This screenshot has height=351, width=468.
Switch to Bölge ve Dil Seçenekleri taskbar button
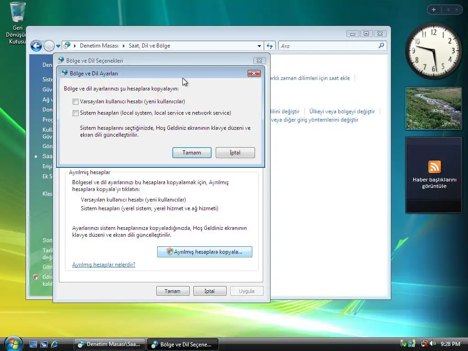[x=183, y=344]
